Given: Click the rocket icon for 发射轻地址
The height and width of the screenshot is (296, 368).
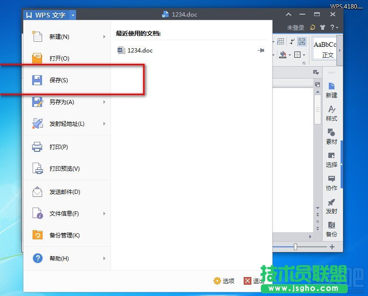Looking at the screenshot, I should [37, 123].
